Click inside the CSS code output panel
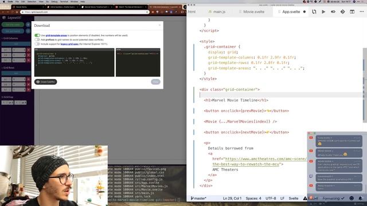 pyautogui.click(x=74, y=62)
